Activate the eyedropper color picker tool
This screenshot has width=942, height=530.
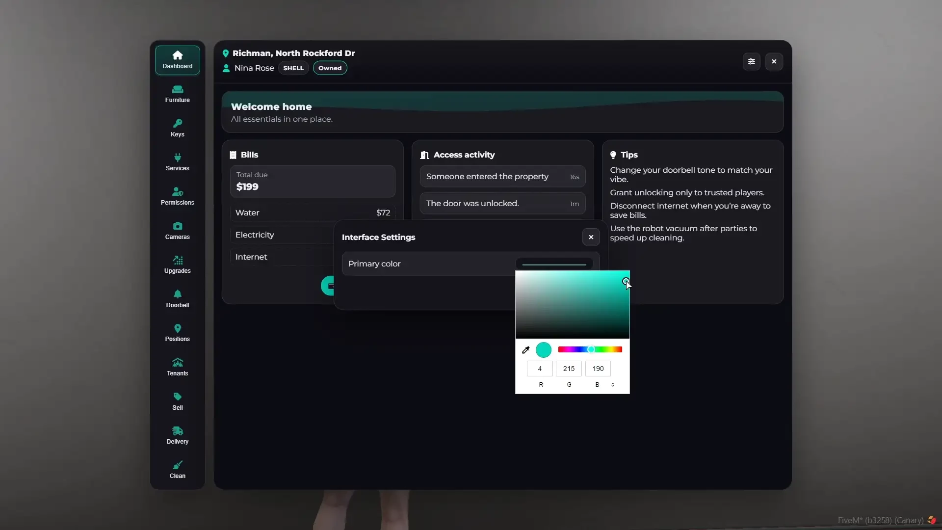point(525,350)
